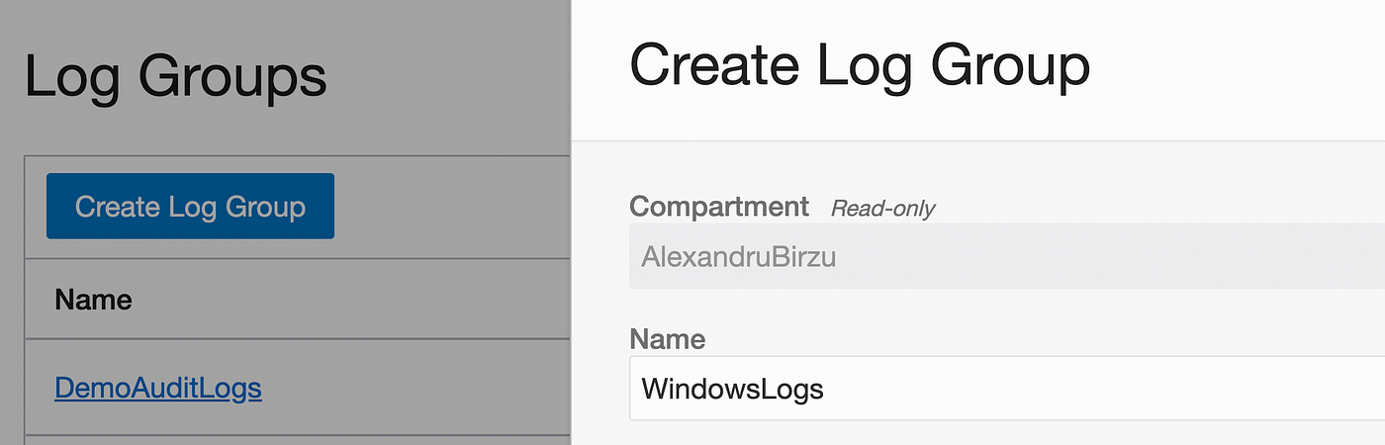Click the Compartment field label
This screenshot has width=1385, height=445.
719,207
